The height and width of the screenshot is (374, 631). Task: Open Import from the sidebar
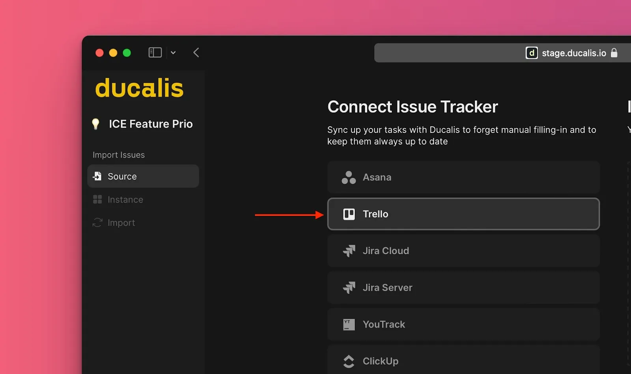pos(121,223)
